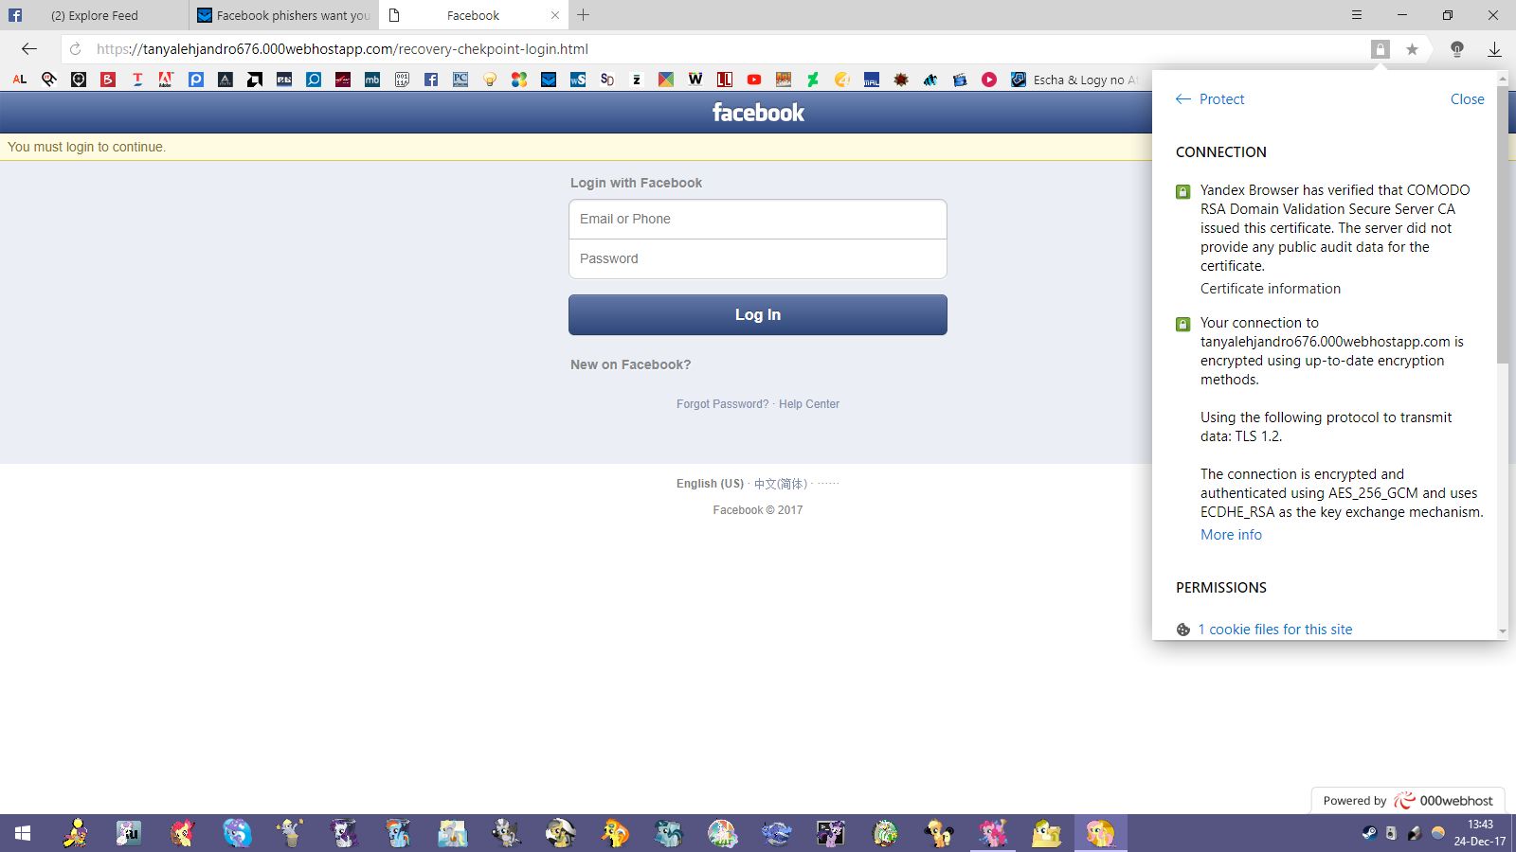
Task: Open the blue P bookmark icon
Action: click(196, 80)
